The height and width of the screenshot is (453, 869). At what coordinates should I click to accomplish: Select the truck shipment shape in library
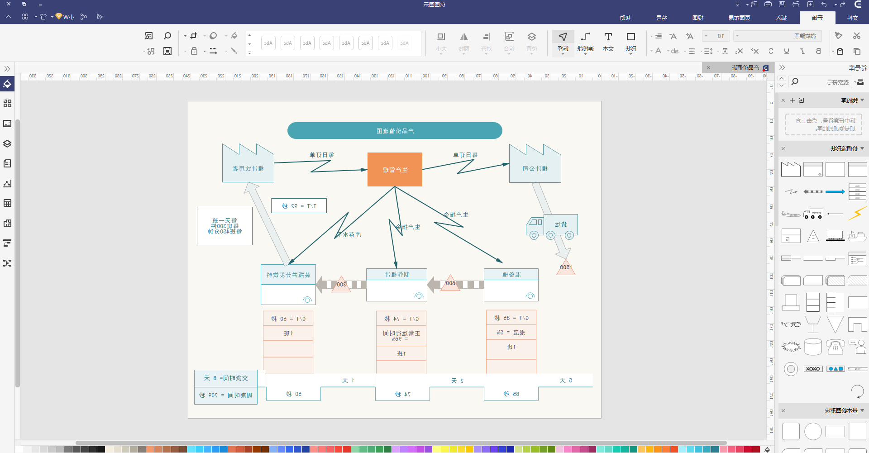pos(813,214)
